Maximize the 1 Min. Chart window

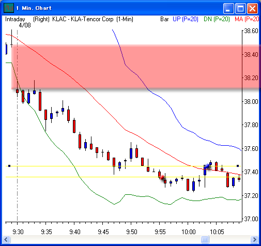pyautogui.click(x=240, y=8)
